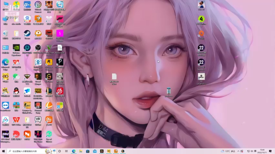The image size is (275, 154).
Task: Launch the Forza Horizon shortcut
Action: pos(60,21)
